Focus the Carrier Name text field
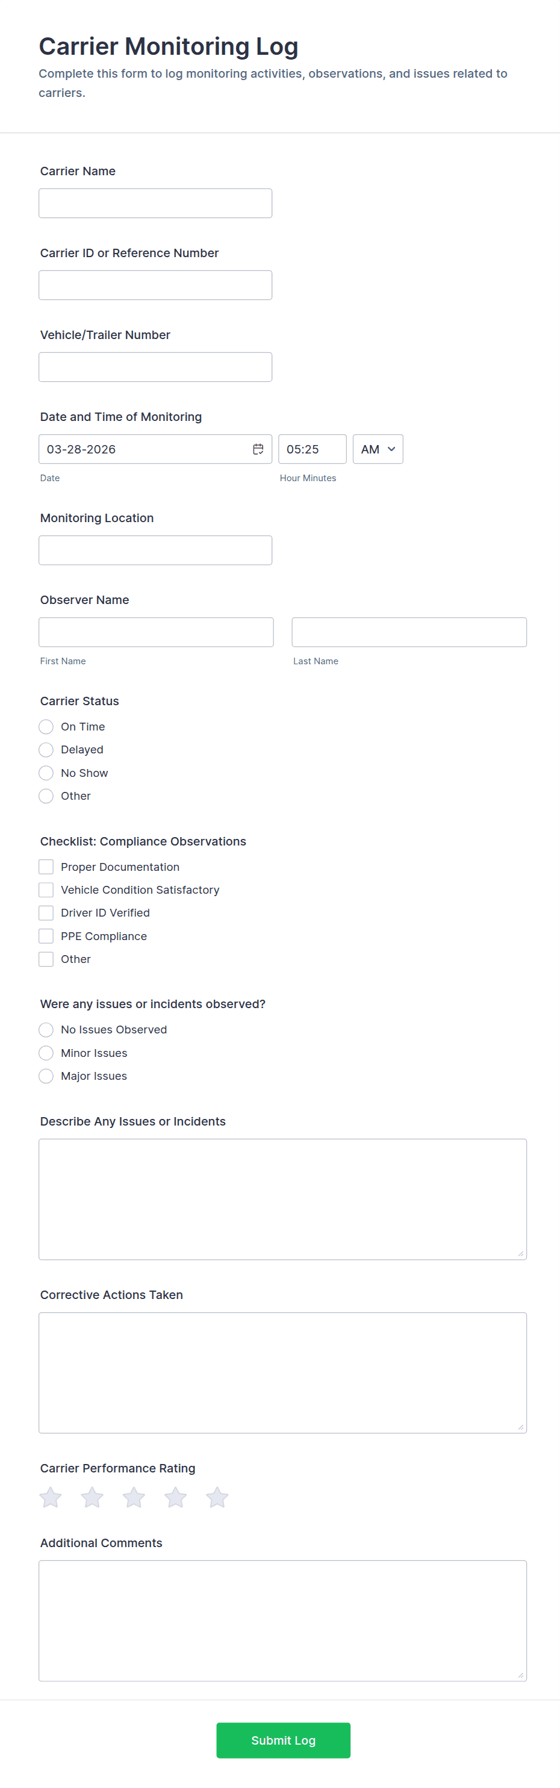The height and width of the screenshot is (1788, 560). point(155,204)
